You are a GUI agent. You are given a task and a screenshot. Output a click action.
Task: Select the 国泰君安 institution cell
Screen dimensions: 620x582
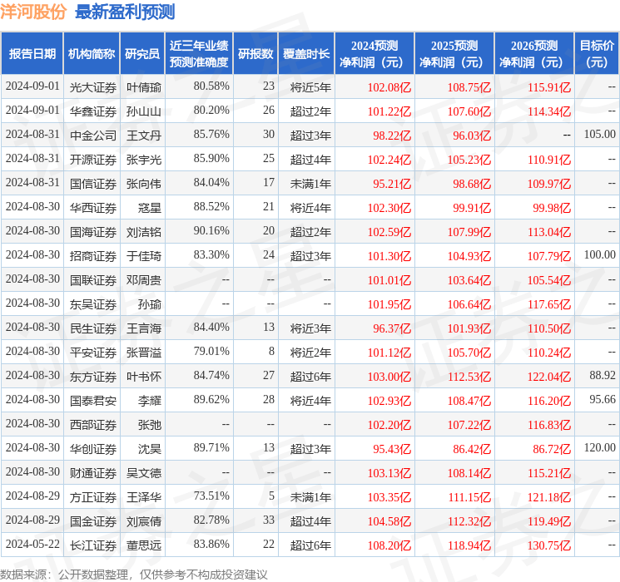(x=93, y=401)
